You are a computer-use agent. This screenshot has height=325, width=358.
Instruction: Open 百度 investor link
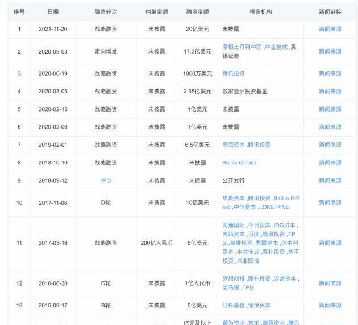point(253,234)
